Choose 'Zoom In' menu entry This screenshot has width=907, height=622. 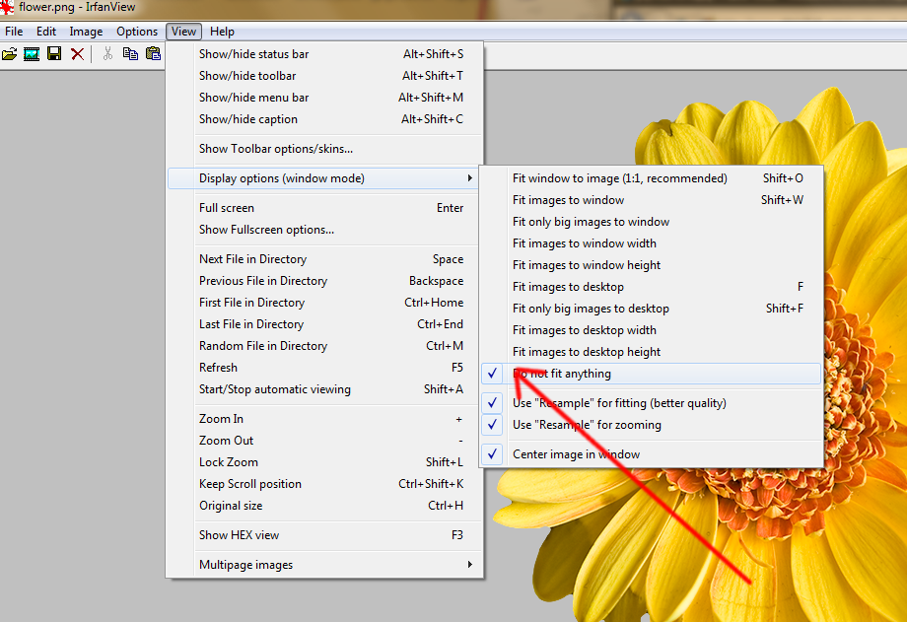[x=324, y=419]
